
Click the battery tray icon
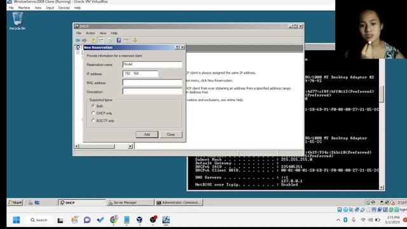pos(378,219)
